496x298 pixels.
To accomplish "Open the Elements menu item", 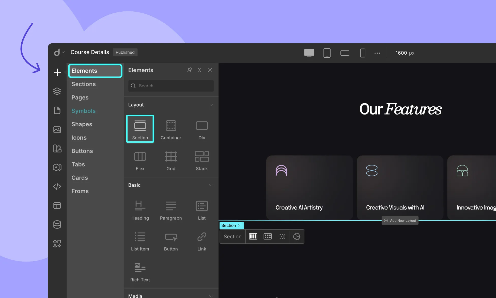I will [95, 71].
